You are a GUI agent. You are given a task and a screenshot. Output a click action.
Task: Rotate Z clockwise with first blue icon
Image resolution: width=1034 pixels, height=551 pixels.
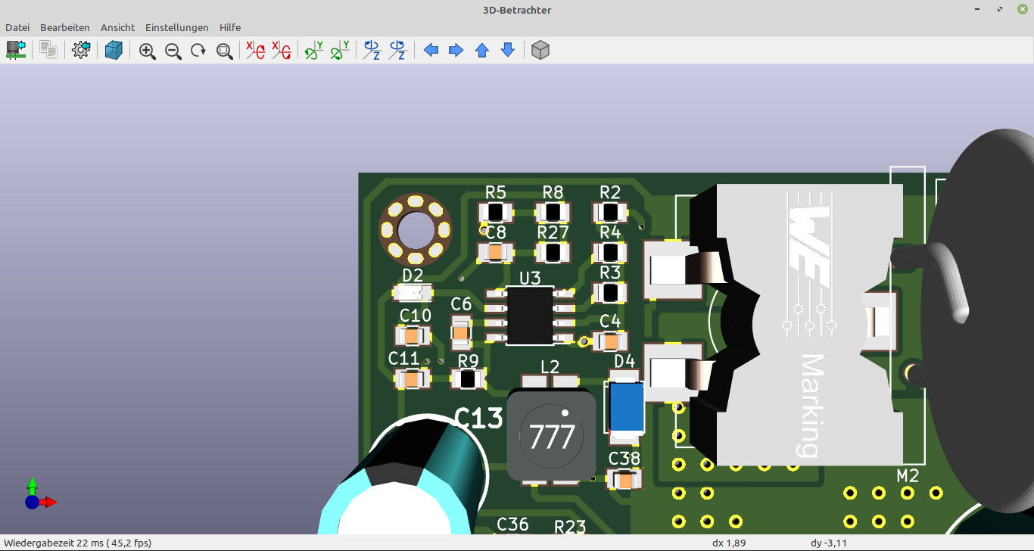[x=372, y=51]
